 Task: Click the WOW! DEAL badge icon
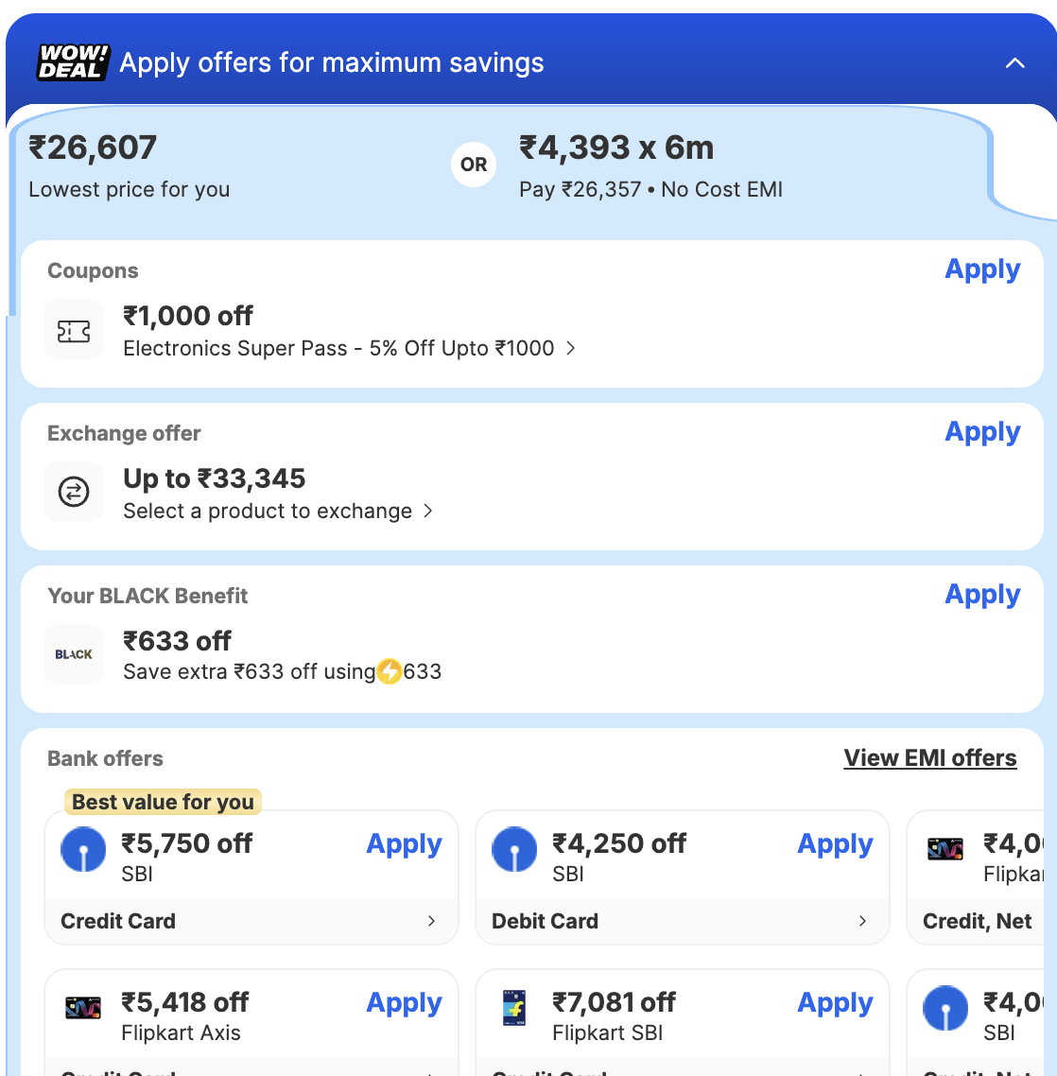[74, 62]
